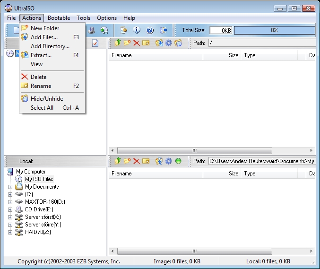The image size is (320, 269).
Task: Select My ISO Files in local tree
Action: click(x=39, y=179)
